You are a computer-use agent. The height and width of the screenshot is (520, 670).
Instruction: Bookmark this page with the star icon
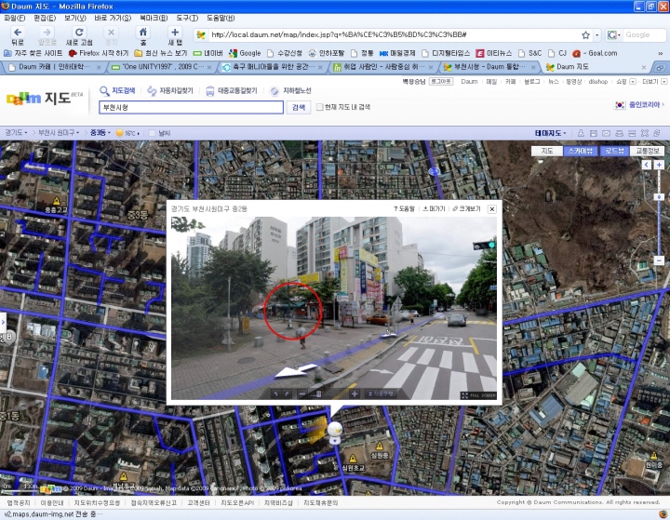(x=585, y=35)
